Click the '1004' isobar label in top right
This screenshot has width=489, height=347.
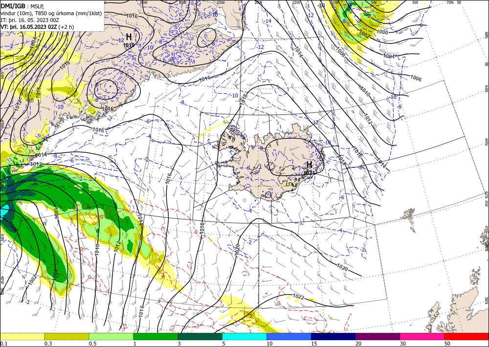coord(389,56)
